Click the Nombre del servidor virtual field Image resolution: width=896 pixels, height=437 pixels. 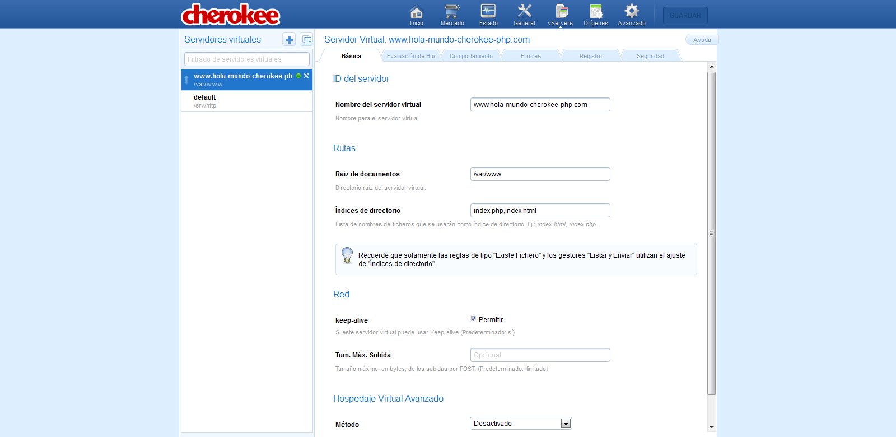click(x=540, y=105)
